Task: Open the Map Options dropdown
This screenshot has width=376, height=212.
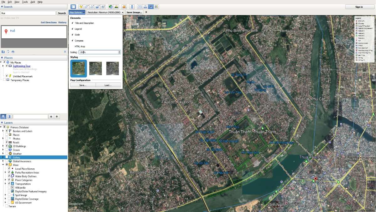Action: [76, 12]
